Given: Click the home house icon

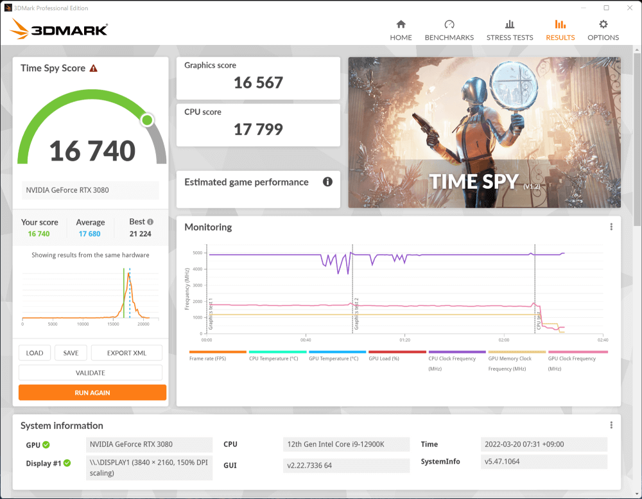Looking at the screenshot, I should (401, 24).
